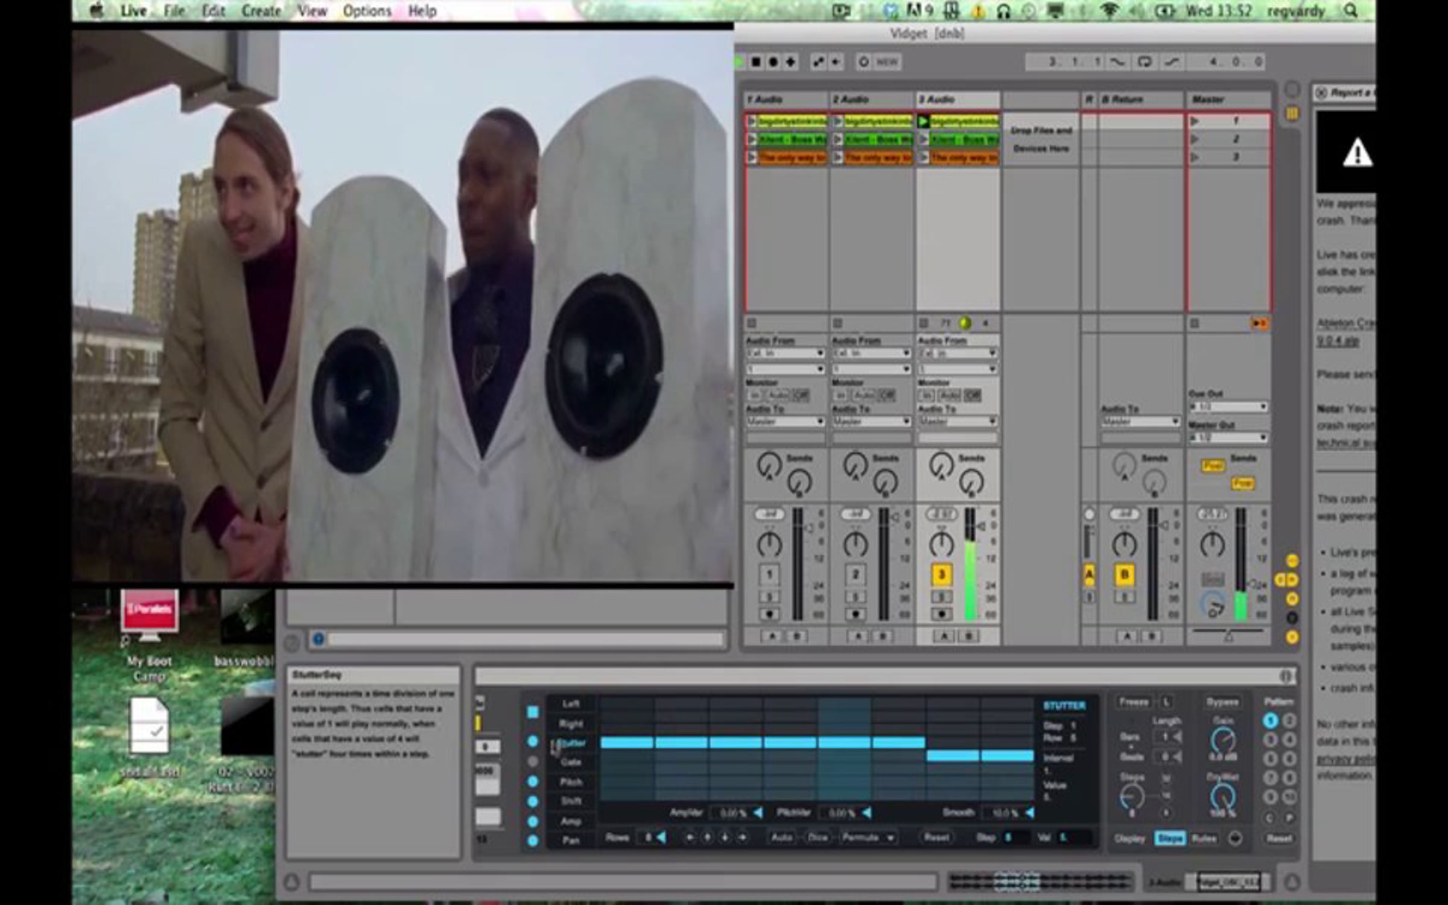Click the track 1 volume fader handle
The height and width of the screenshot is (905, 1448).
(x=810, y=529)
